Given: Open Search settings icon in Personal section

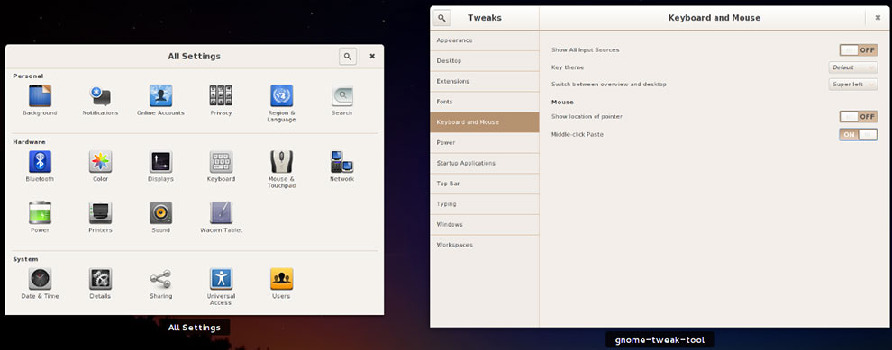Looking at the screenshot, I should click(x=341, y=96).
